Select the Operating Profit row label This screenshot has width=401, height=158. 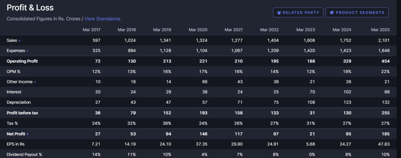click(x=22, y=61)
